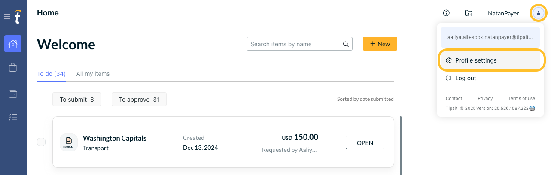Image resolution: width=551 pixels, height=175 pixels.
Task: Open the Home sidebar icon
Action: point(13,44)
